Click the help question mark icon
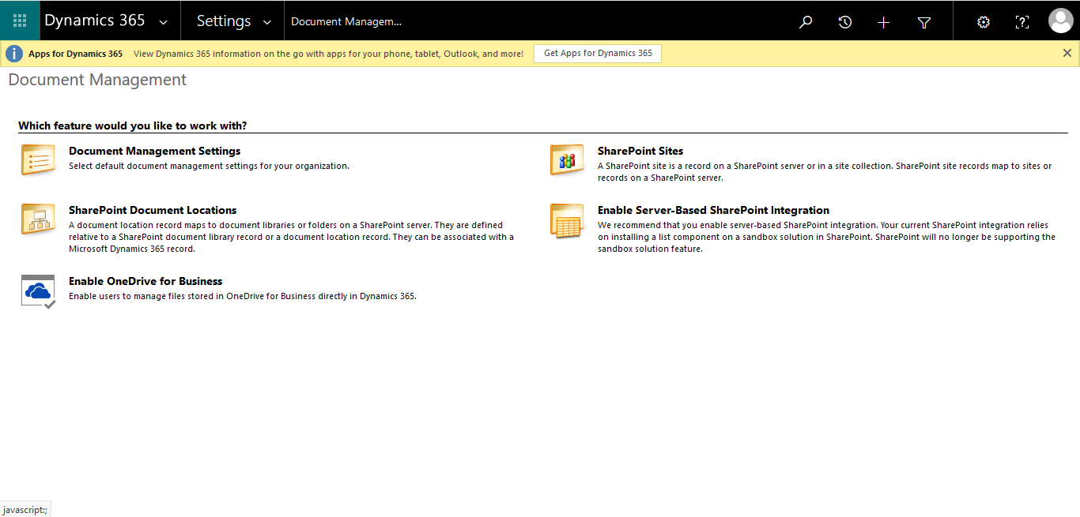1080x517 pixels. (x=1021, y=22)
